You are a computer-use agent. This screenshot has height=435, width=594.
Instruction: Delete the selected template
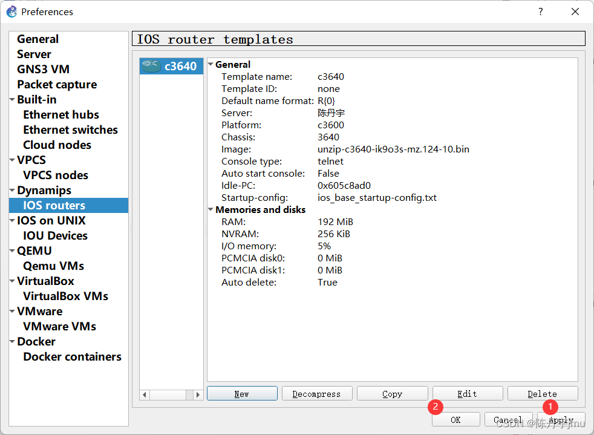coord(543,394)
